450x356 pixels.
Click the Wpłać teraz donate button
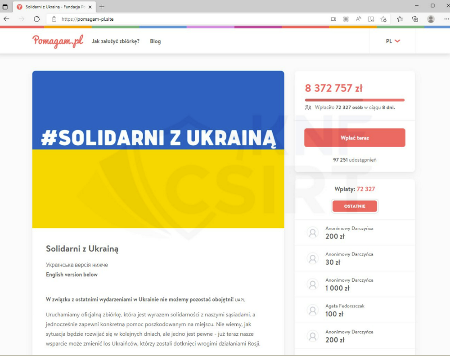pyautogui.click(x=355, y=138)
